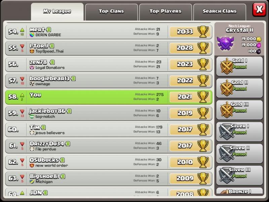This screenshot has width=269, height=202.
Task: Click the green level badge next to Mert
Action: click(49, 30)
